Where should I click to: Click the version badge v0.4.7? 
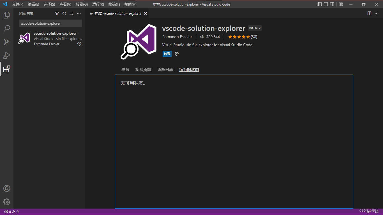255,28
